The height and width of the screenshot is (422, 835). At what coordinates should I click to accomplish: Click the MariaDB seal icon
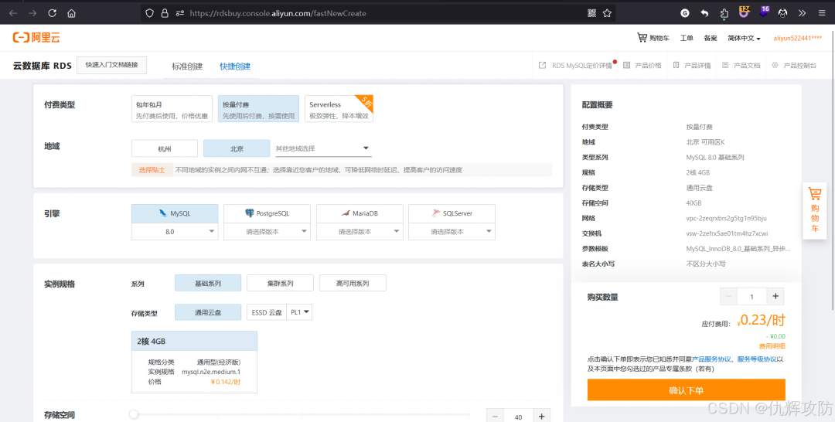point(346,213)
